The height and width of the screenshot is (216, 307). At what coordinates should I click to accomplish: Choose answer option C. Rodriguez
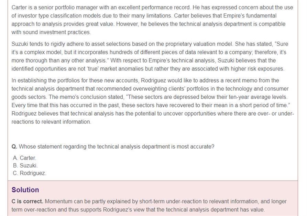[29, 173]
